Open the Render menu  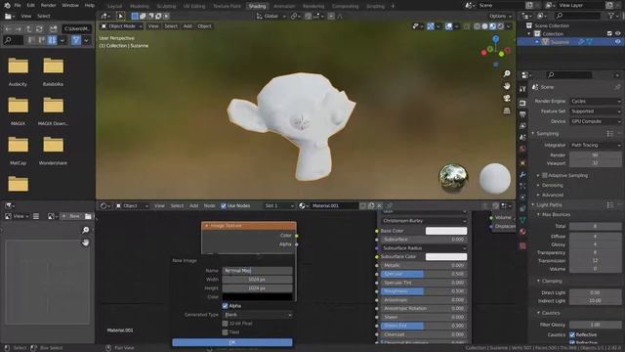pos(48,6)
